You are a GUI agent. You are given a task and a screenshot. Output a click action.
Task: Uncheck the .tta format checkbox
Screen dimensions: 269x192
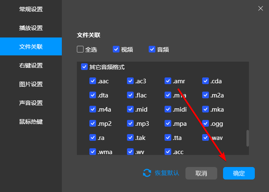click(x=168, y=137)
